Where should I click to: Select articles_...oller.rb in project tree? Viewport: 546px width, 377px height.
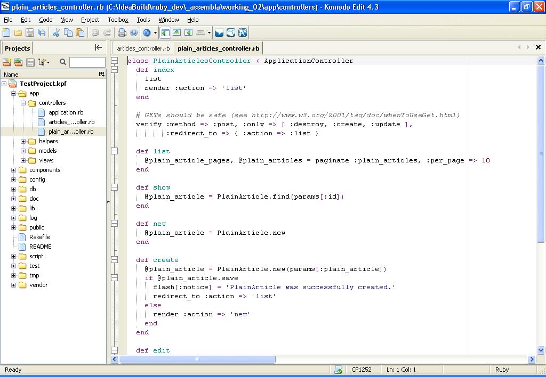coord(71,122)
